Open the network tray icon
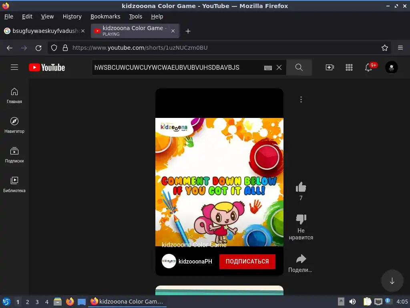 [378, 302]
